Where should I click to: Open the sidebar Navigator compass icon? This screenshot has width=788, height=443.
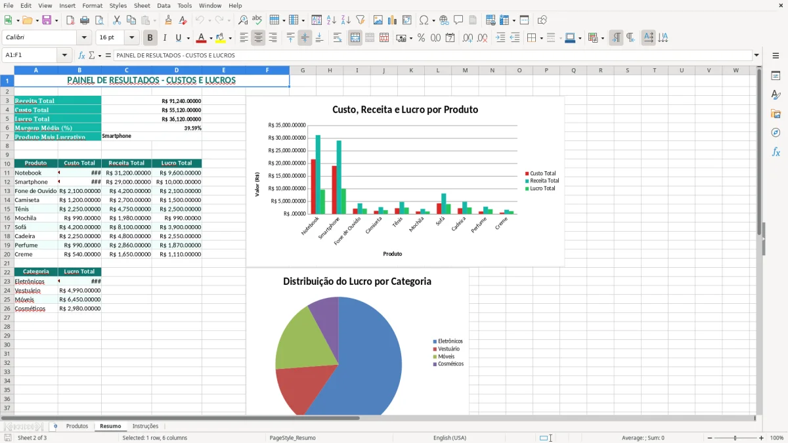click(776, 133)
